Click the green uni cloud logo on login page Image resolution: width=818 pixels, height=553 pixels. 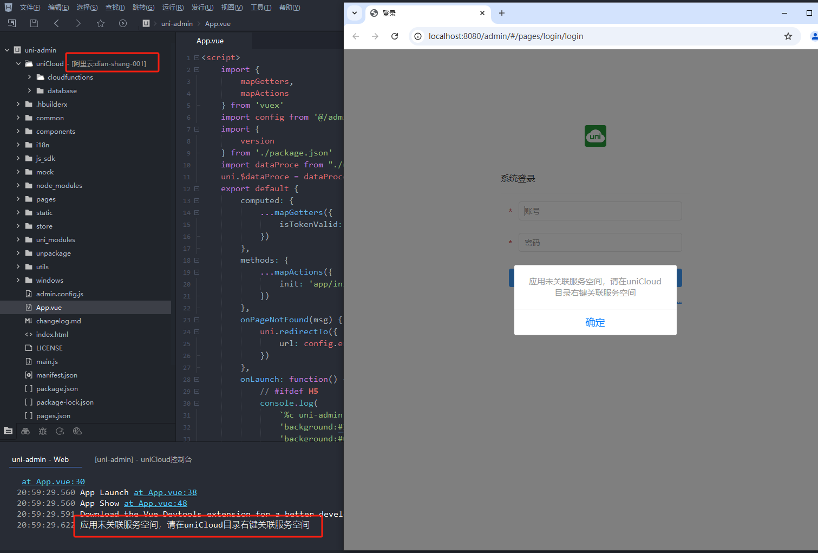coord(595,136)
